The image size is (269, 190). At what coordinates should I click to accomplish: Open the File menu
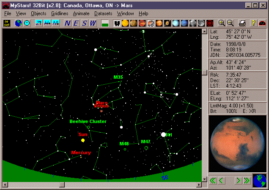[8, 13]
